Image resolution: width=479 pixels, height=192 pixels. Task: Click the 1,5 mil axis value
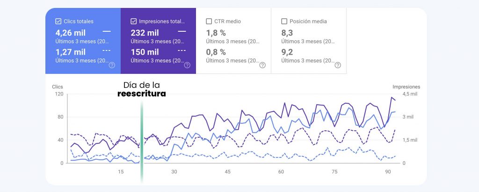click(410, 140)
